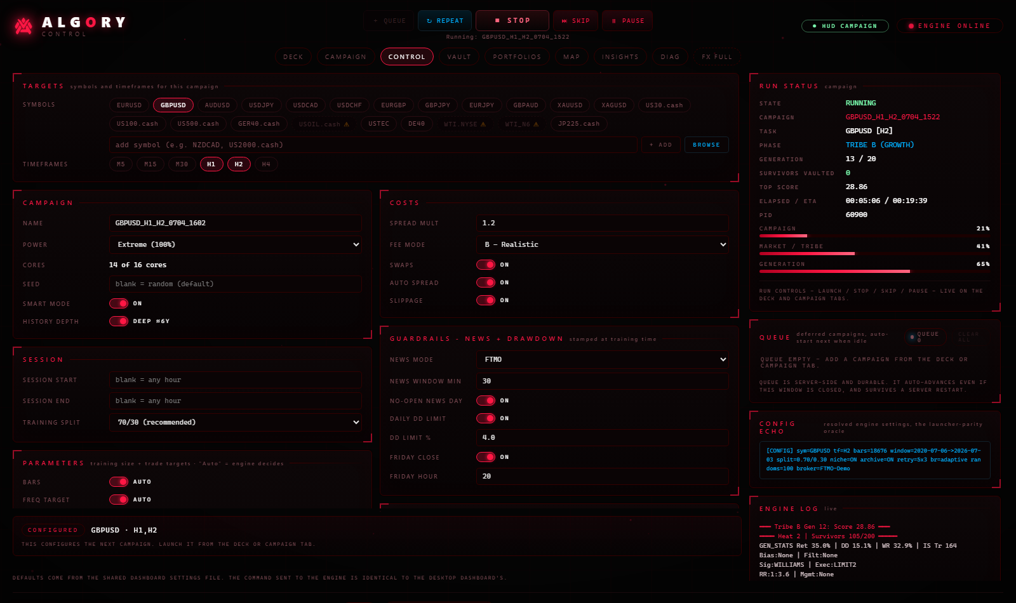Image resolution: width=1016 pixels, height=603 pixels.
Task: Switch to FX Full tab
Action: [x=717, y=57]
